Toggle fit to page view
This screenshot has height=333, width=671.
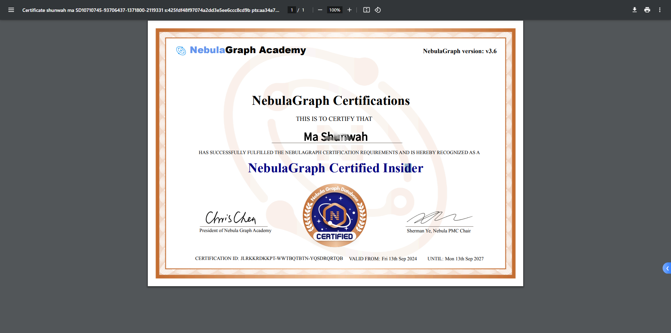tap(366, 10)
